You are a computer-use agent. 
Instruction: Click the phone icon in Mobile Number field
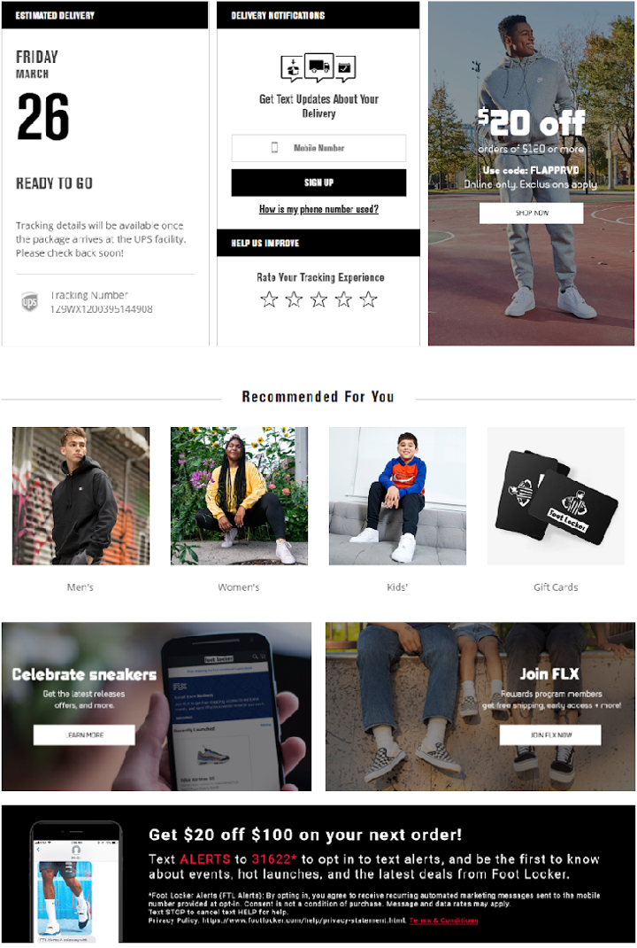coord(275,148)
